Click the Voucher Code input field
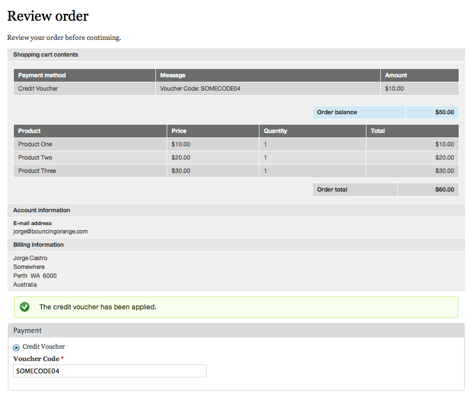Image resolution: width=471 pixels, height=399 pixels. [x=110, y=371]
